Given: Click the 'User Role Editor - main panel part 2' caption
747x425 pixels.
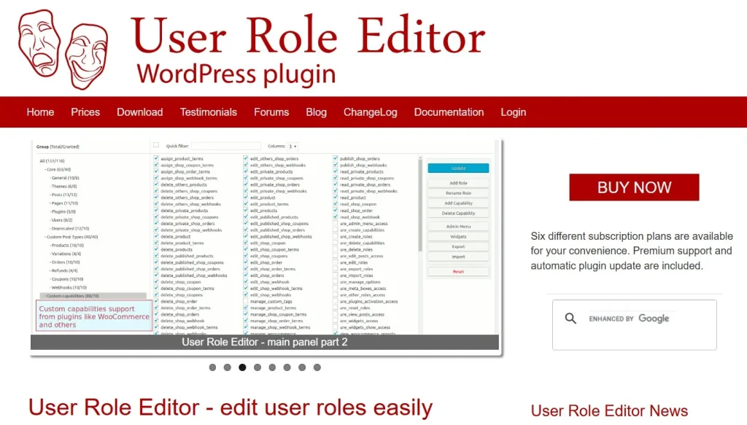Looking at the screenshot, I should point(265,342).
